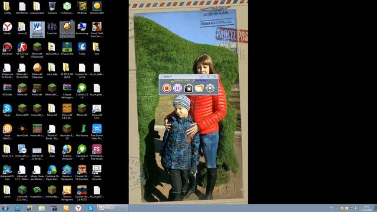The width and height of the screenshot is (377, 212).
Task: Take a screenshot with the camera icon
Action: tap(188, 88)
